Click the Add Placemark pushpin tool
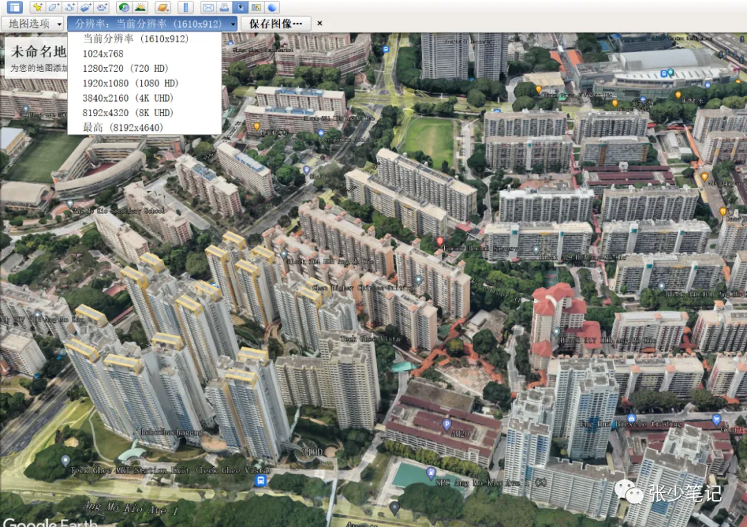 37,7
